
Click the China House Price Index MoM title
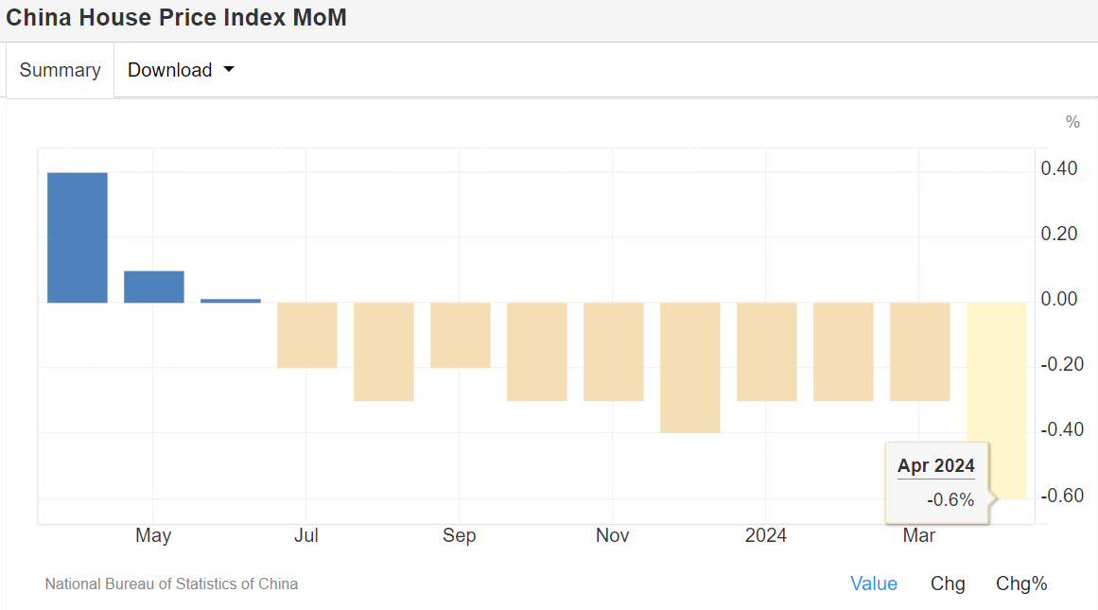[x=177, y=18]
